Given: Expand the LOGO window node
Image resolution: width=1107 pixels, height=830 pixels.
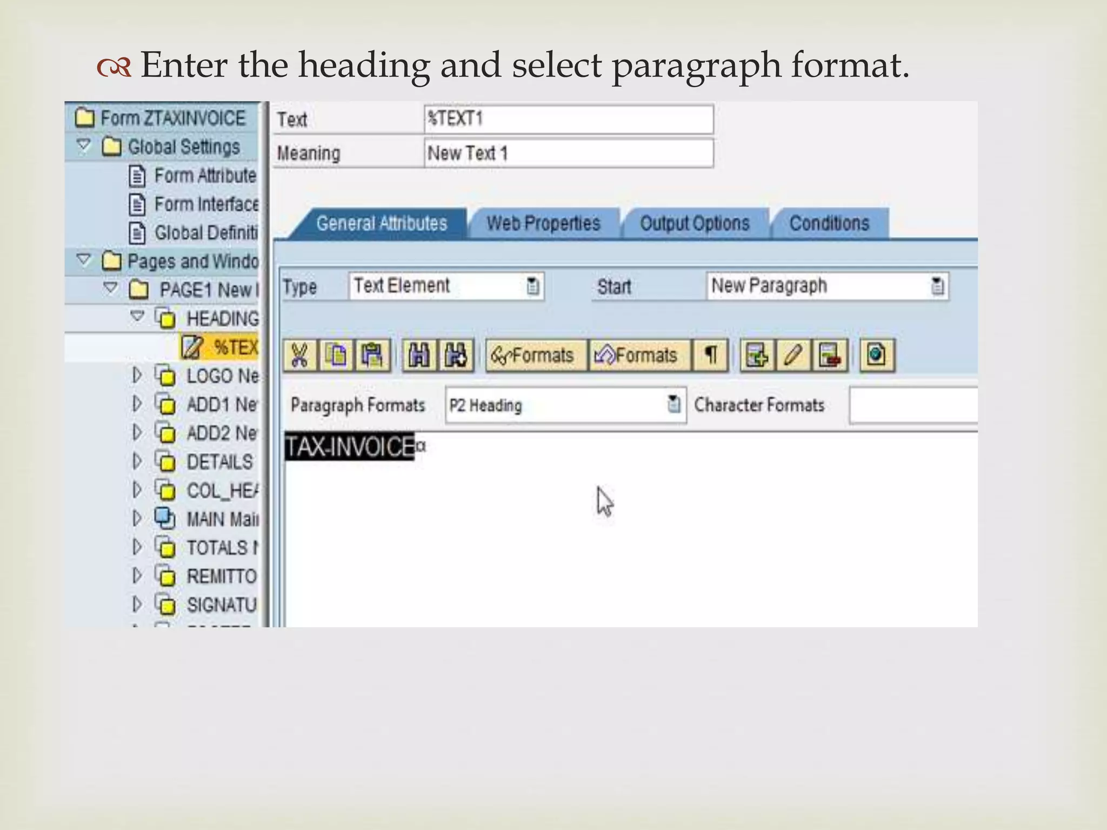Looking at the screenshot, I should tap(137, 375).
